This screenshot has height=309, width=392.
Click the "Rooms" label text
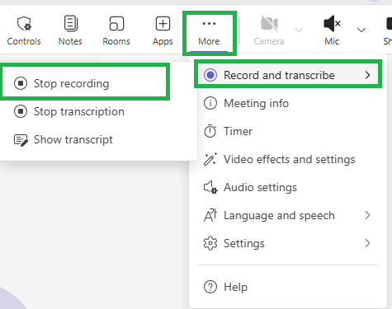pyautogui.click(x=116, y=41)
